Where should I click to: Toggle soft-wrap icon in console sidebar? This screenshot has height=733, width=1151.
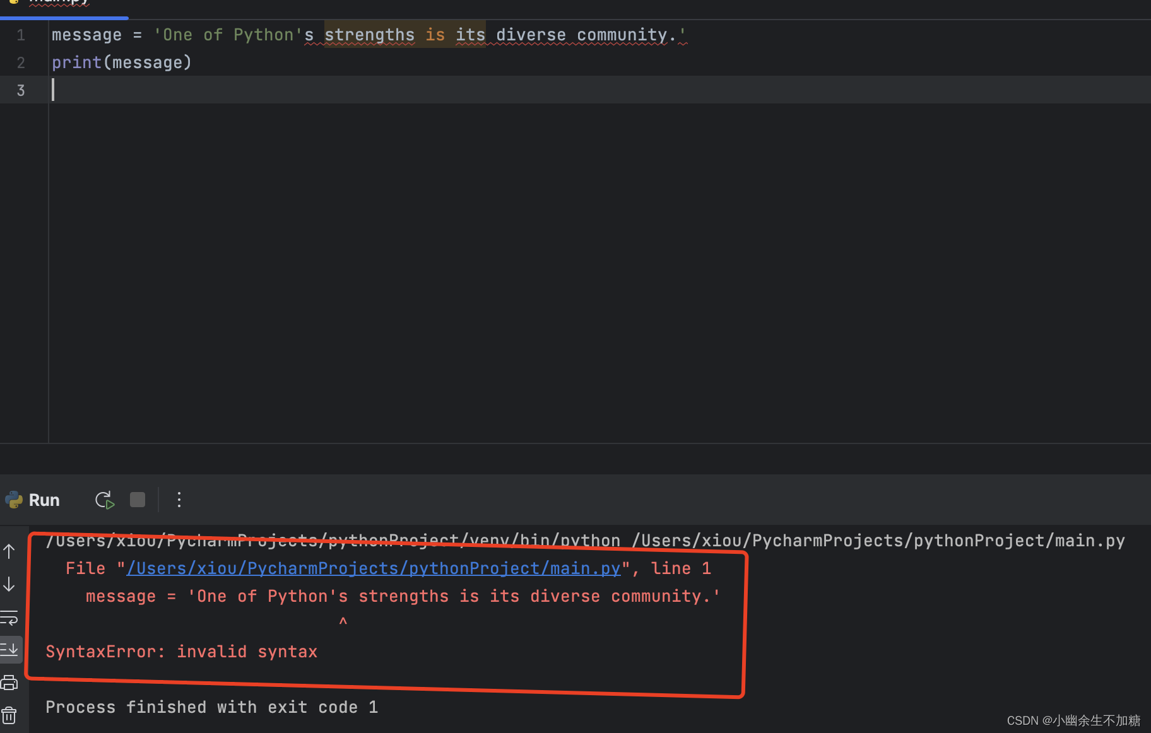coord(9,618)
